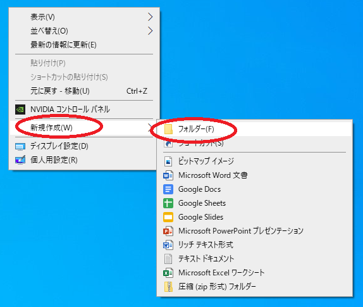Click the Excel icon
Viewport: 363px width, 307px height.
[x=168, y=273]
